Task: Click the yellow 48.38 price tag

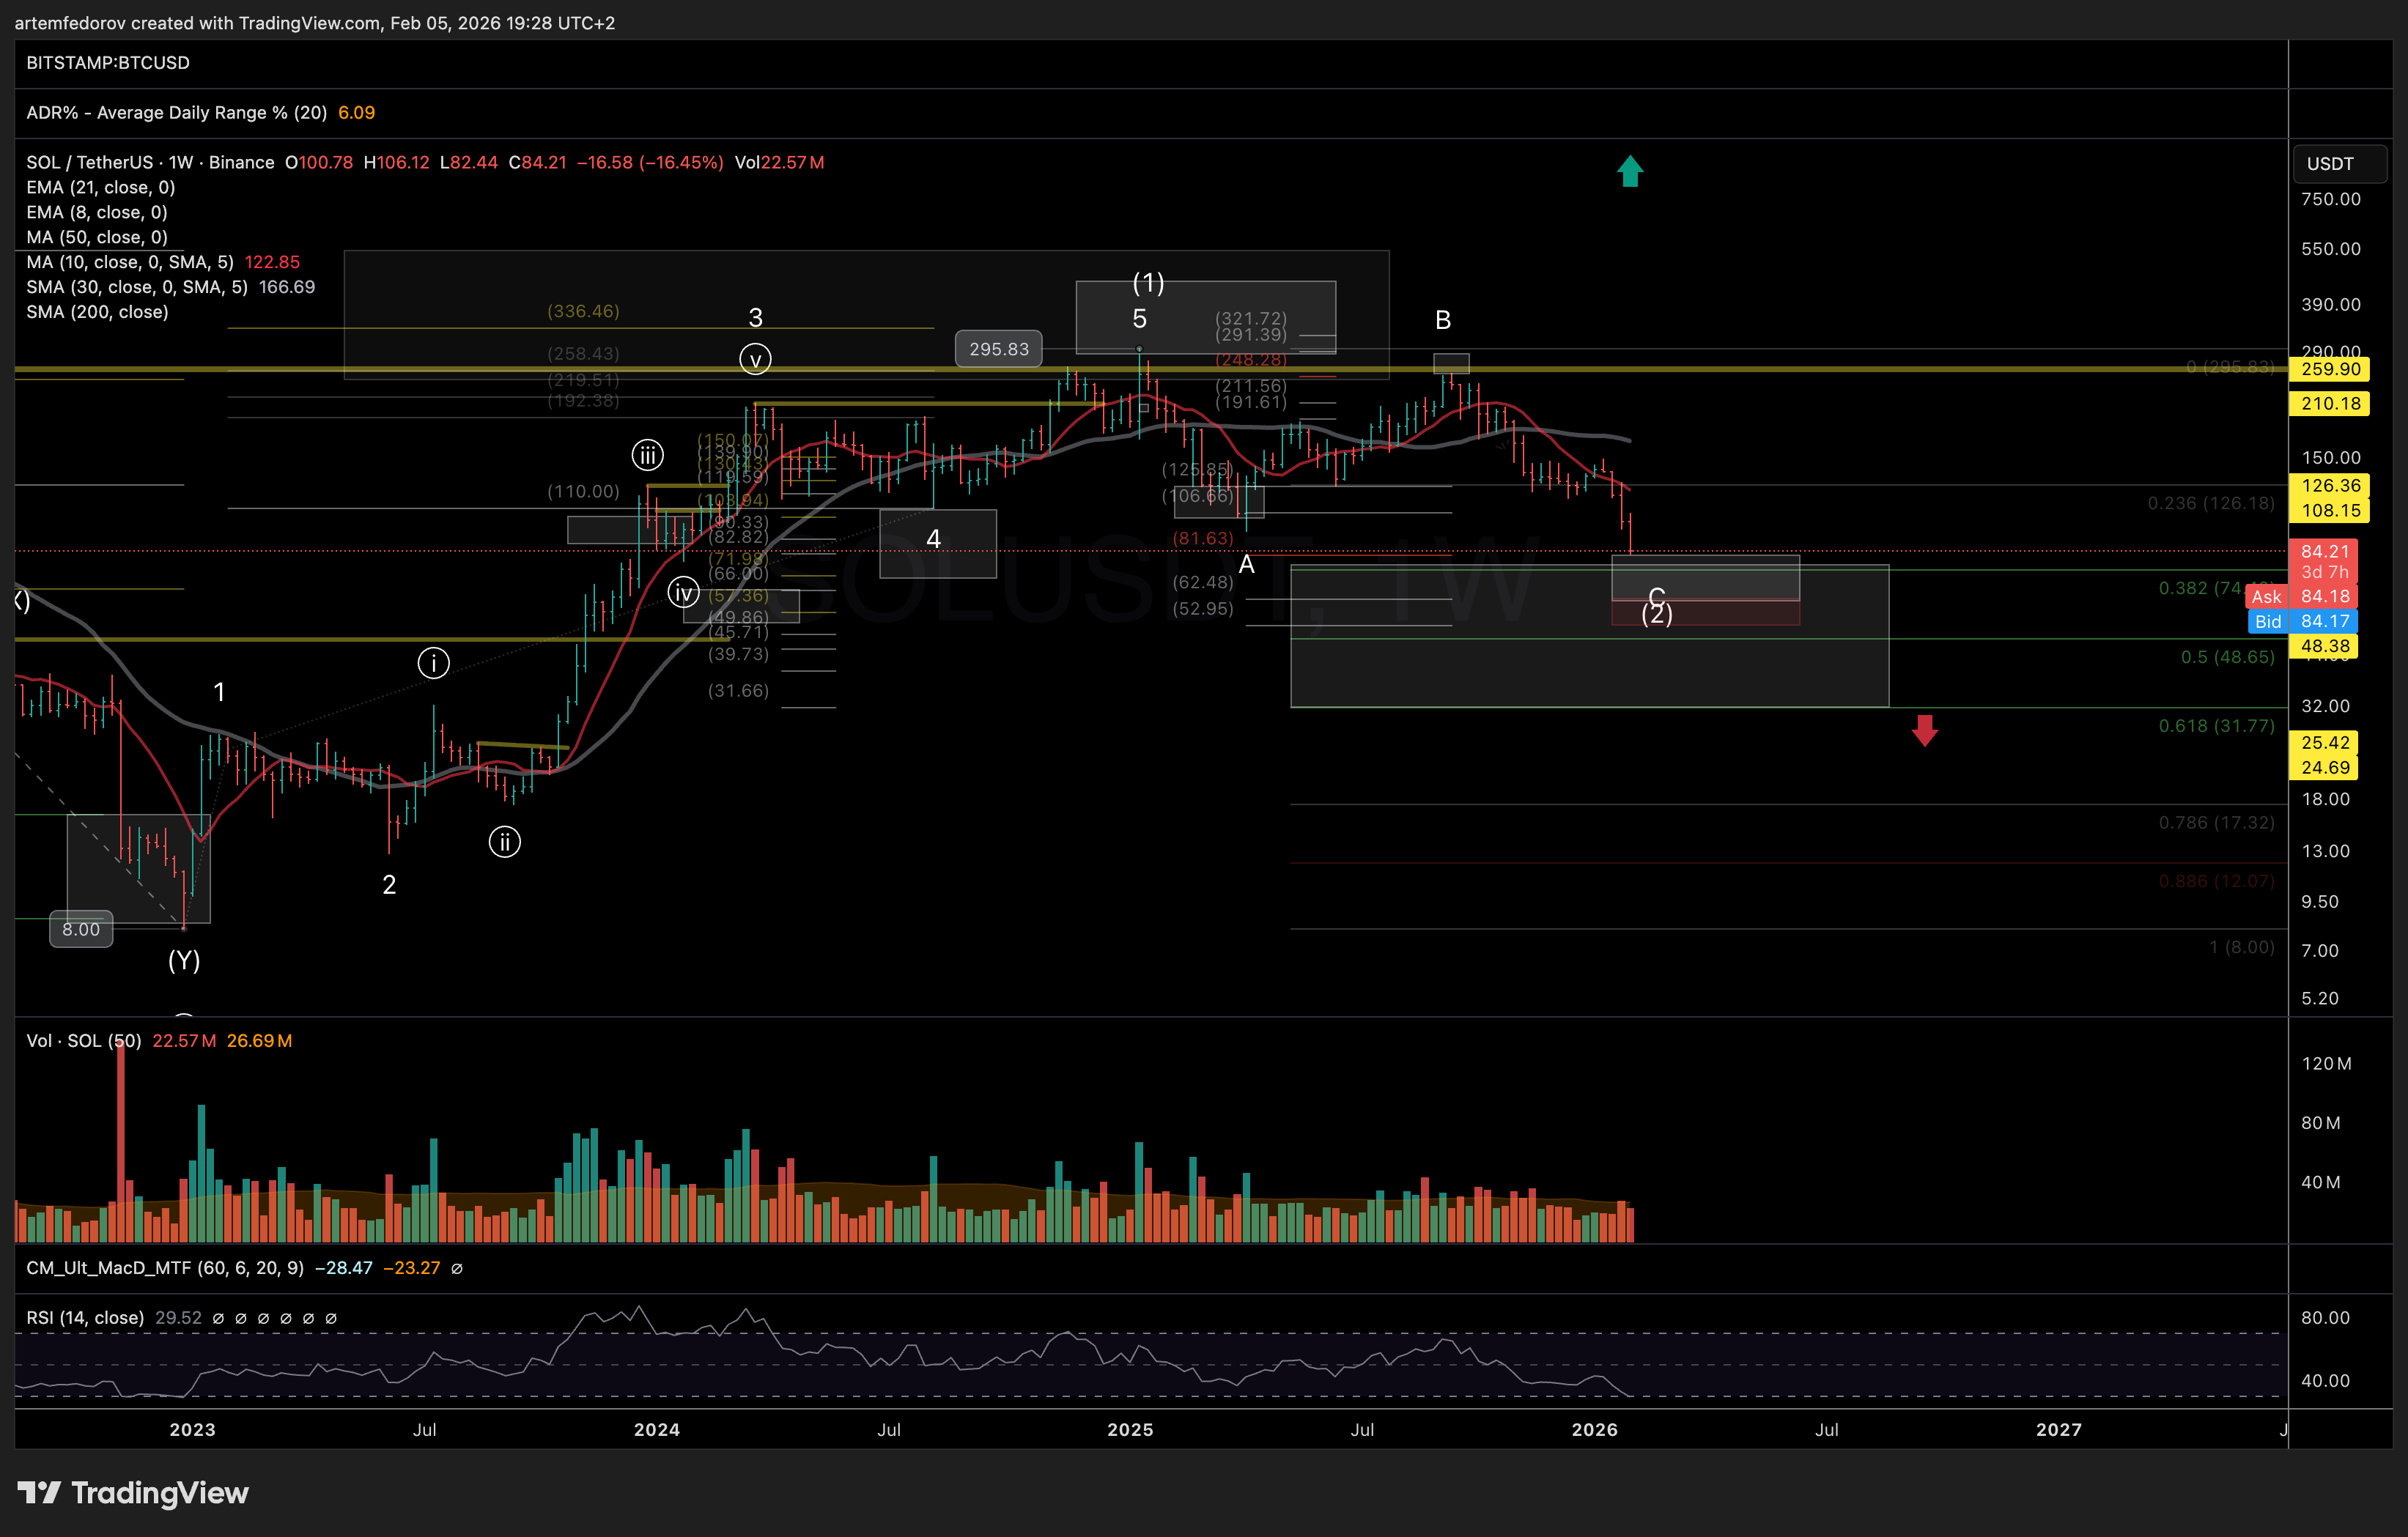Action: click(2324, 646)
